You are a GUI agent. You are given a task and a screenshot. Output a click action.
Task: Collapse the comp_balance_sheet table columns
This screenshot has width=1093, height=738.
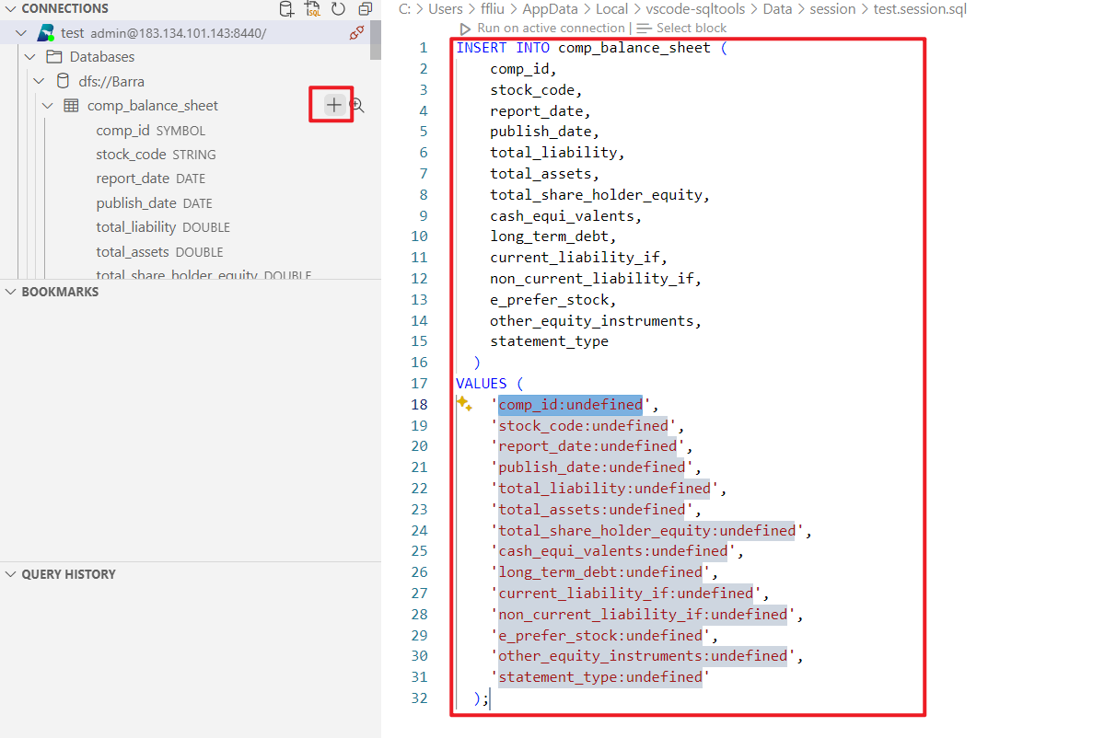tap(49, 106)
